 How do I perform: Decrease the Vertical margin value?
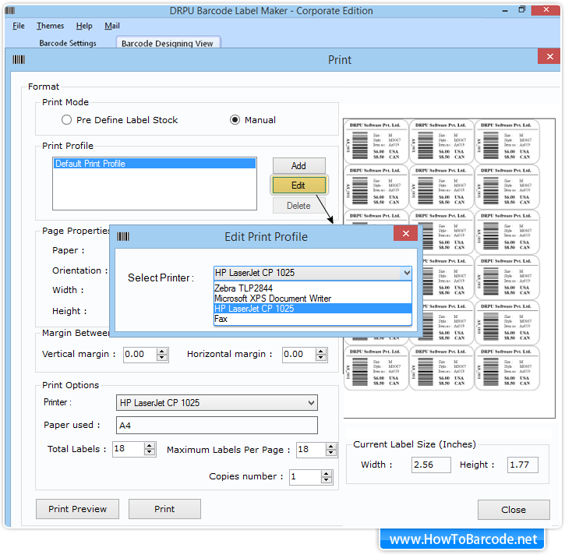(x=162, y=358)
